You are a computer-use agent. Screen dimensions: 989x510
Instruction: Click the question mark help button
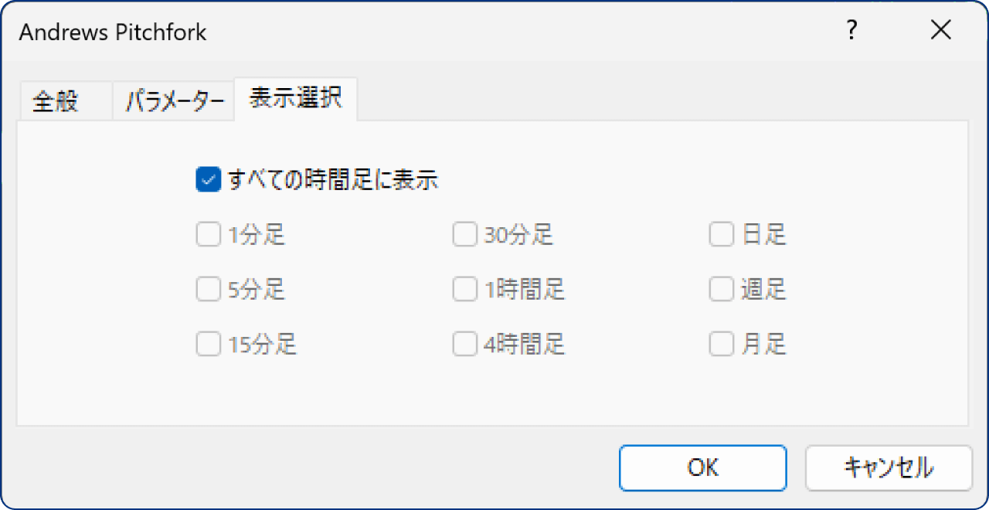(x=851, y=31)
